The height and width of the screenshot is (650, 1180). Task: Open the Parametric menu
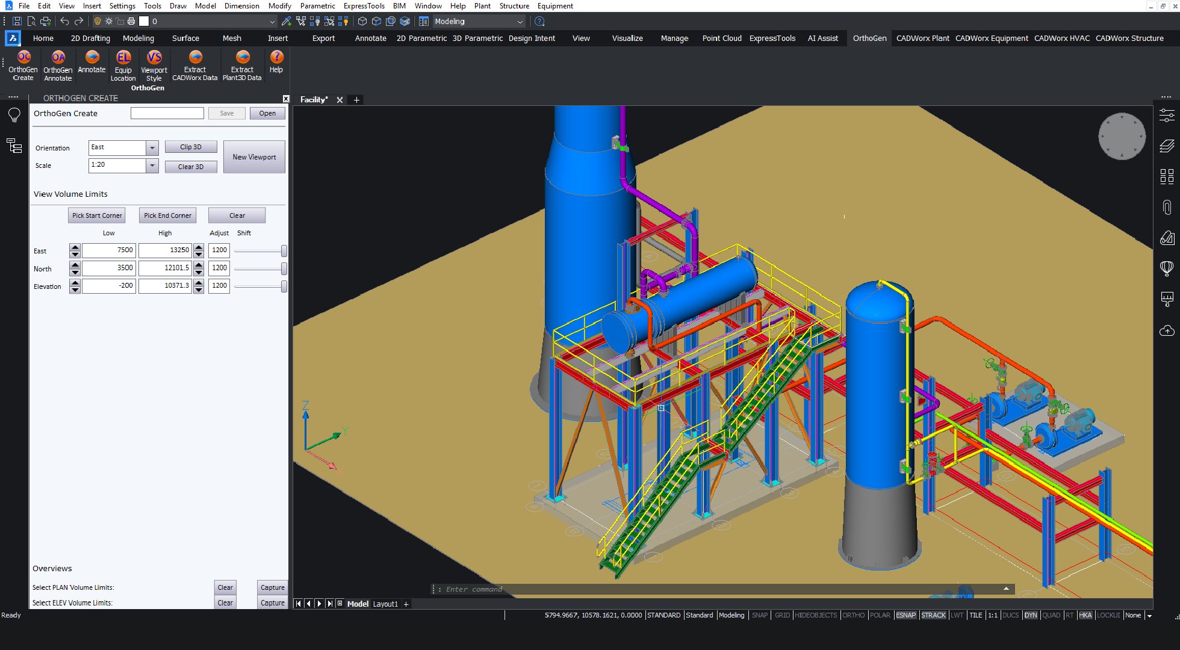pyautogui.click(x=317, y=6)
